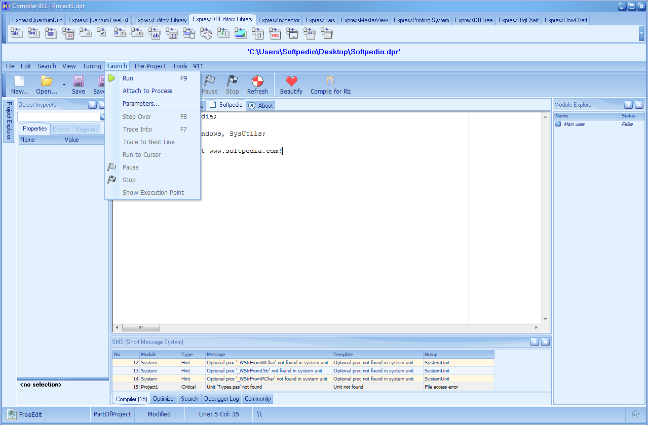Select the DB blob edit component icon

tap(258, 33)
